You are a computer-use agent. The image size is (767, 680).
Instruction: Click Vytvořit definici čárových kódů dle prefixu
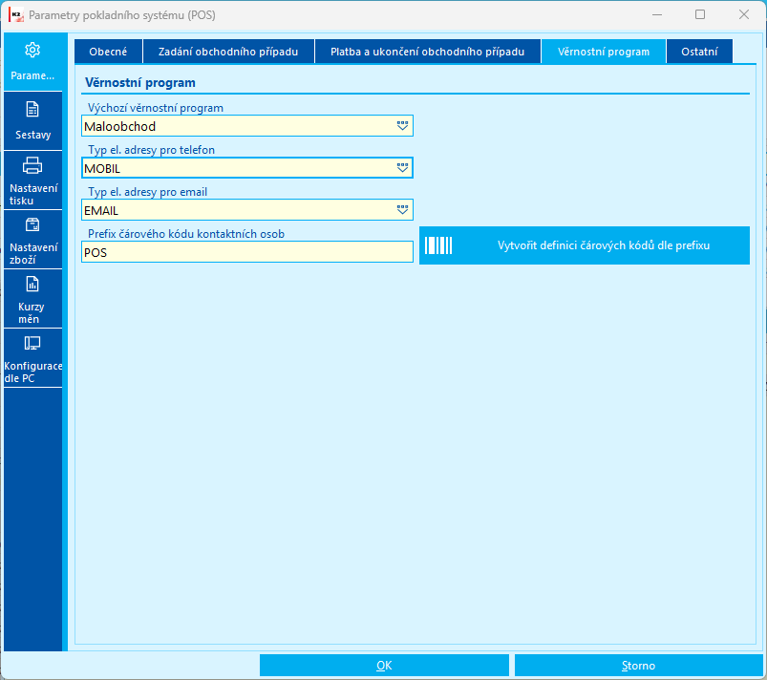[584, 245]
